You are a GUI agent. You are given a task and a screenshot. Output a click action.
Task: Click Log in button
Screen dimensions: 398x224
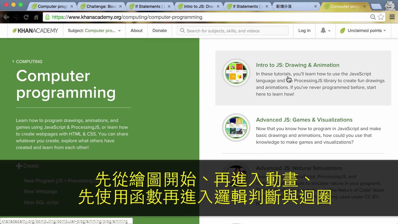coord(304,30)
